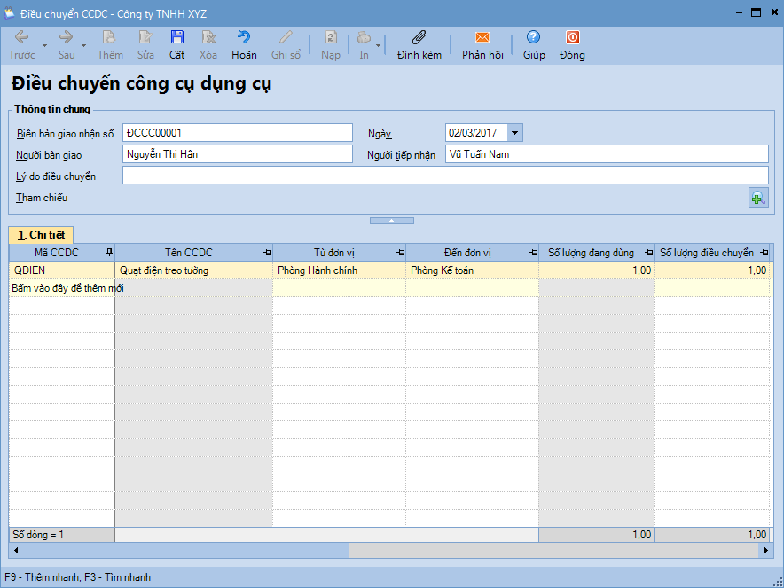Click the Phòng Kế toán cell
784x588 pixels.
tap(472, 270)
